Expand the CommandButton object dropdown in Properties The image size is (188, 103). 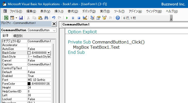[54, 30]
